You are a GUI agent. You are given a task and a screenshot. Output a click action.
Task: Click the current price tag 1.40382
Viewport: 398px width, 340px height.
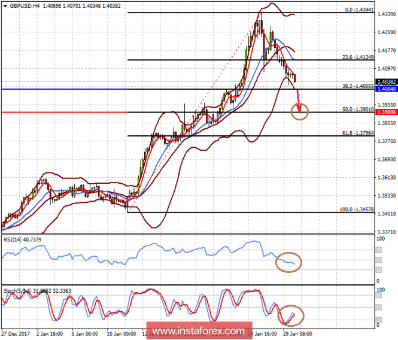pos(386,82)
